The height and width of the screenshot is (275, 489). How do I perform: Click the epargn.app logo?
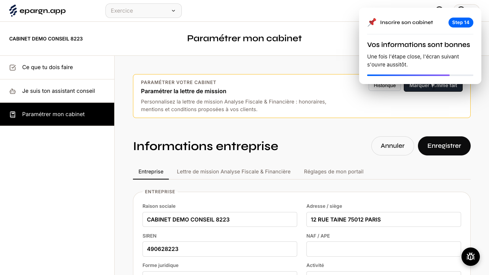(x=37, y=11)
